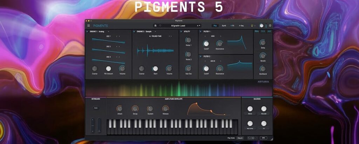Click the Filter 2 Resonance knob
The height and width of the screenshot is (144, 359).
coord(220,68)
